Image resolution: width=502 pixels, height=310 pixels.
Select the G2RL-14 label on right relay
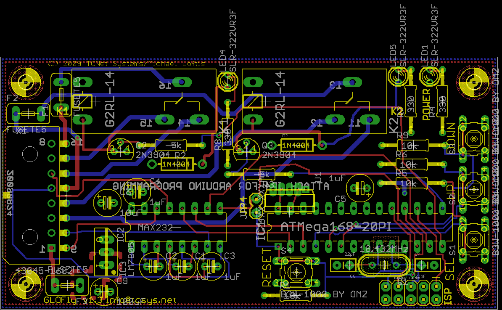(x=280, y=99)
